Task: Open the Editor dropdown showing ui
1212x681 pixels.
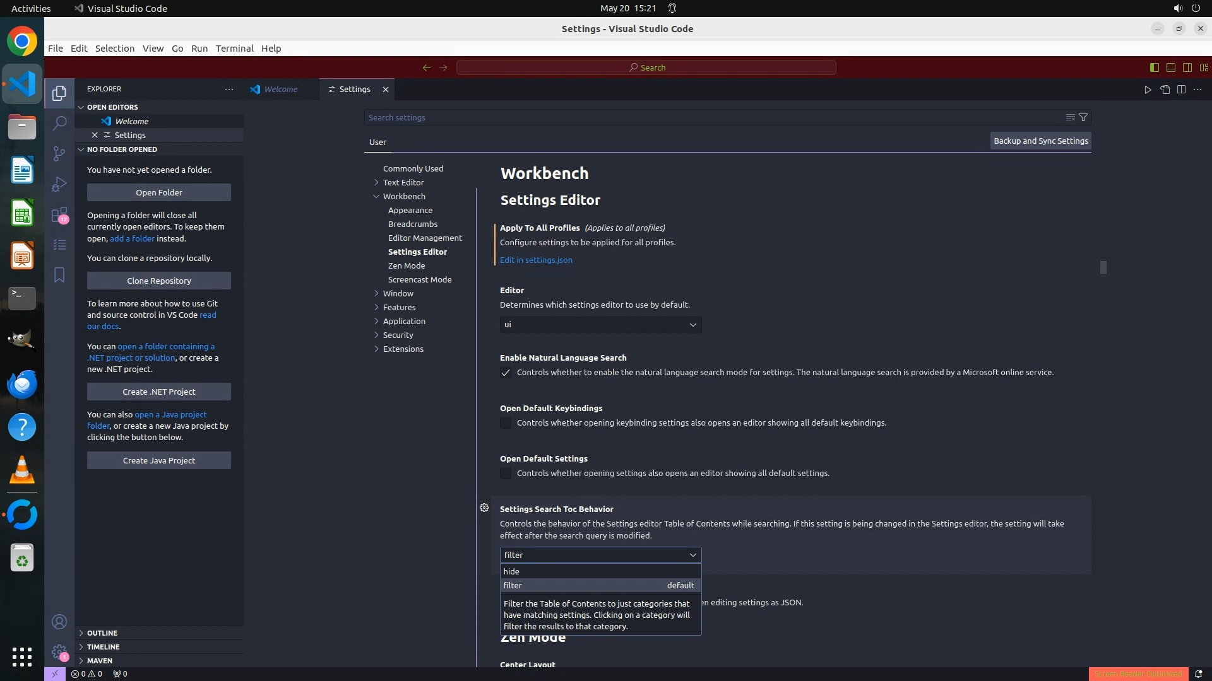Action: click(x=600, y=325)
